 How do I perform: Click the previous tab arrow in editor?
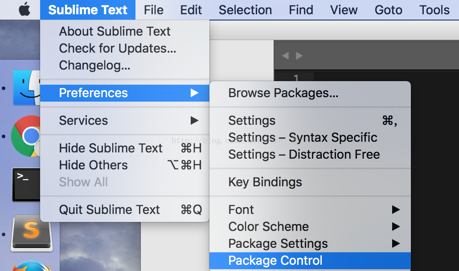pos(285,56)
